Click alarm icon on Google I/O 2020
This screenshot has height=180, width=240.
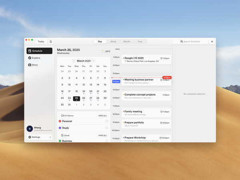coord(161,58)
